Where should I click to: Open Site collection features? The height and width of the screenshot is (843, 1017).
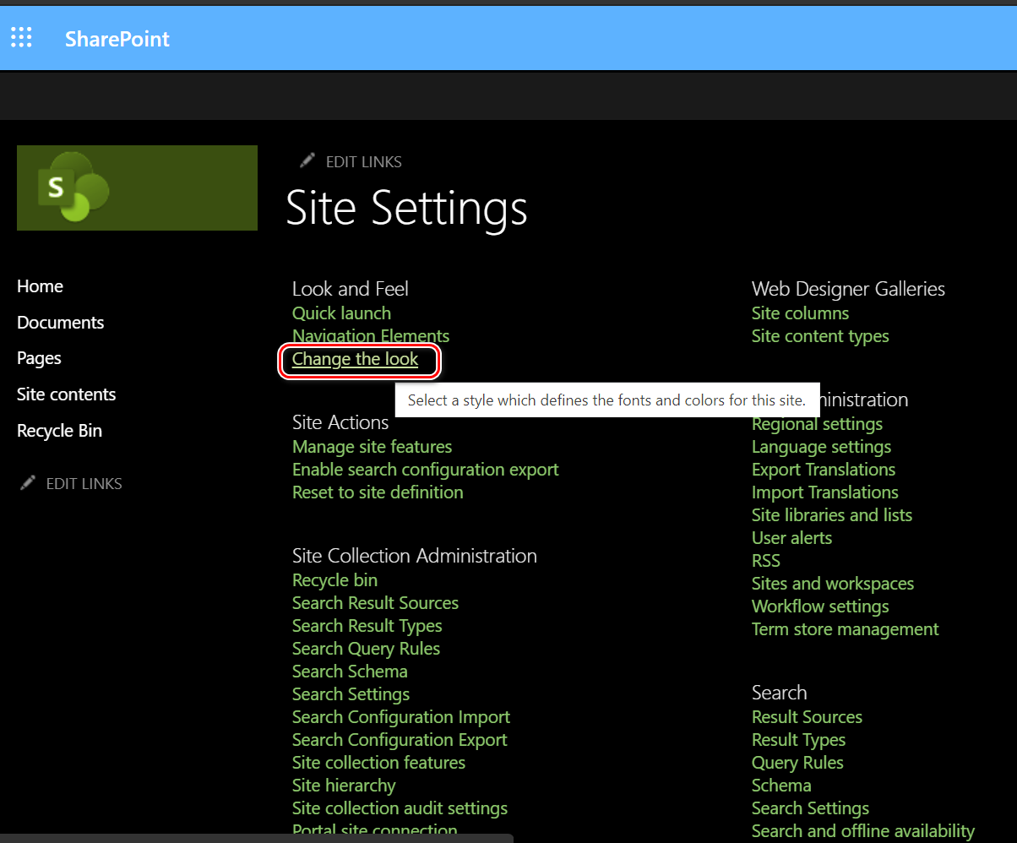coord(378,763)
